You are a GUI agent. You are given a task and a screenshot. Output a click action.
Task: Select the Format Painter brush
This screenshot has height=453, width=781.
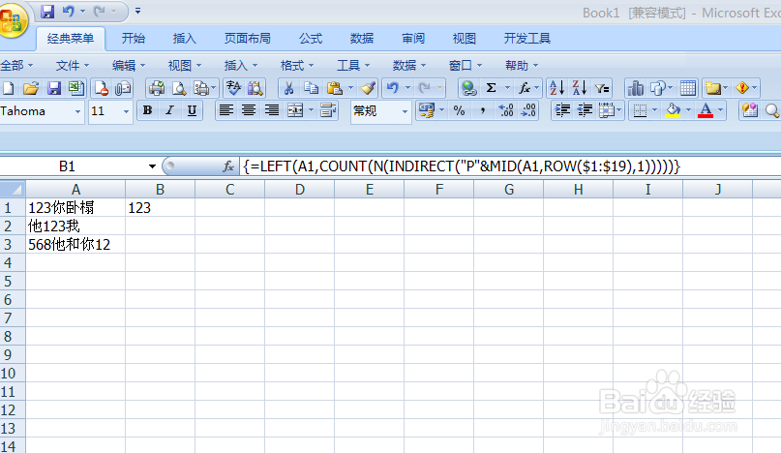point(368,89)
